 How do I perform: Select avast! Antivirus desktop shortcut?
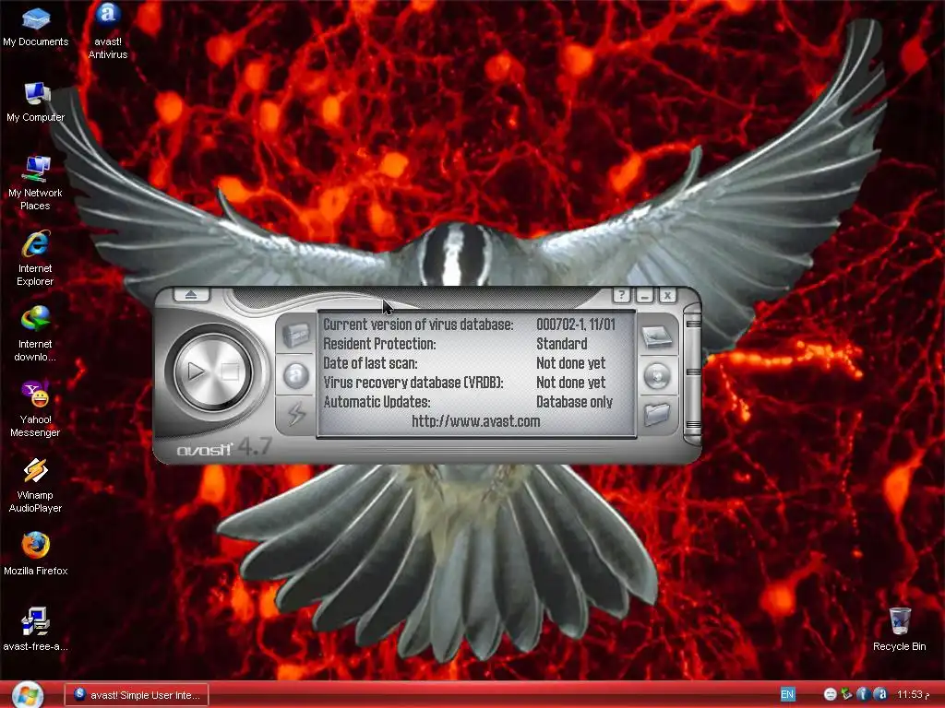(108, 31)
